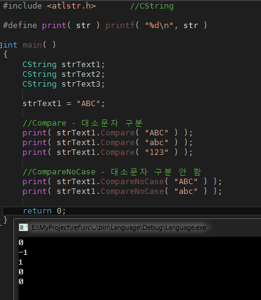
Task: Click the strText1 = "ABC" assignment line
Action: pyautogui.click(x=63, y=104)
